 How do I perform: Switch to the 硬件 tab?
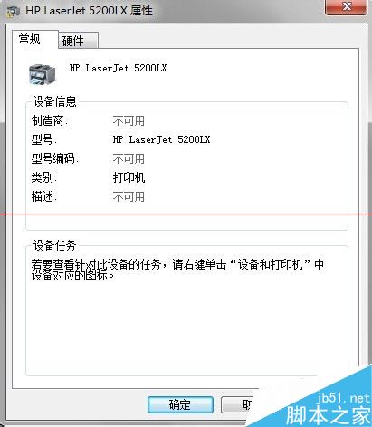78,41
